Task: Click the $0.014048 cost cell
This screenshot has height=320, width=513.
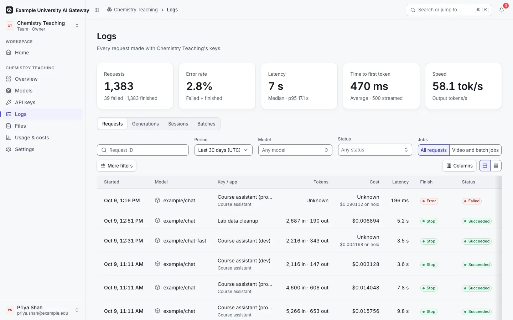Action: pos(366,288)
